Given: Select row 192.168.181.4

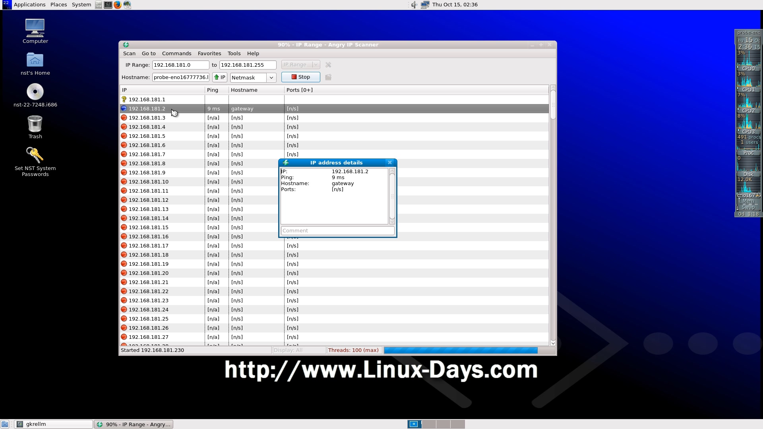Looking at the screenshot, I should tap(334, 127).
